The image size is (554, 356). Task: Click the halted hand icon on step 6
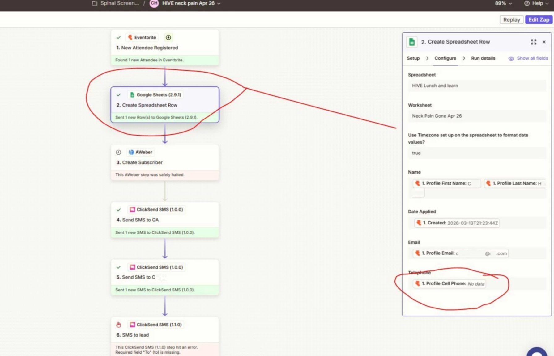click(118, 325)
